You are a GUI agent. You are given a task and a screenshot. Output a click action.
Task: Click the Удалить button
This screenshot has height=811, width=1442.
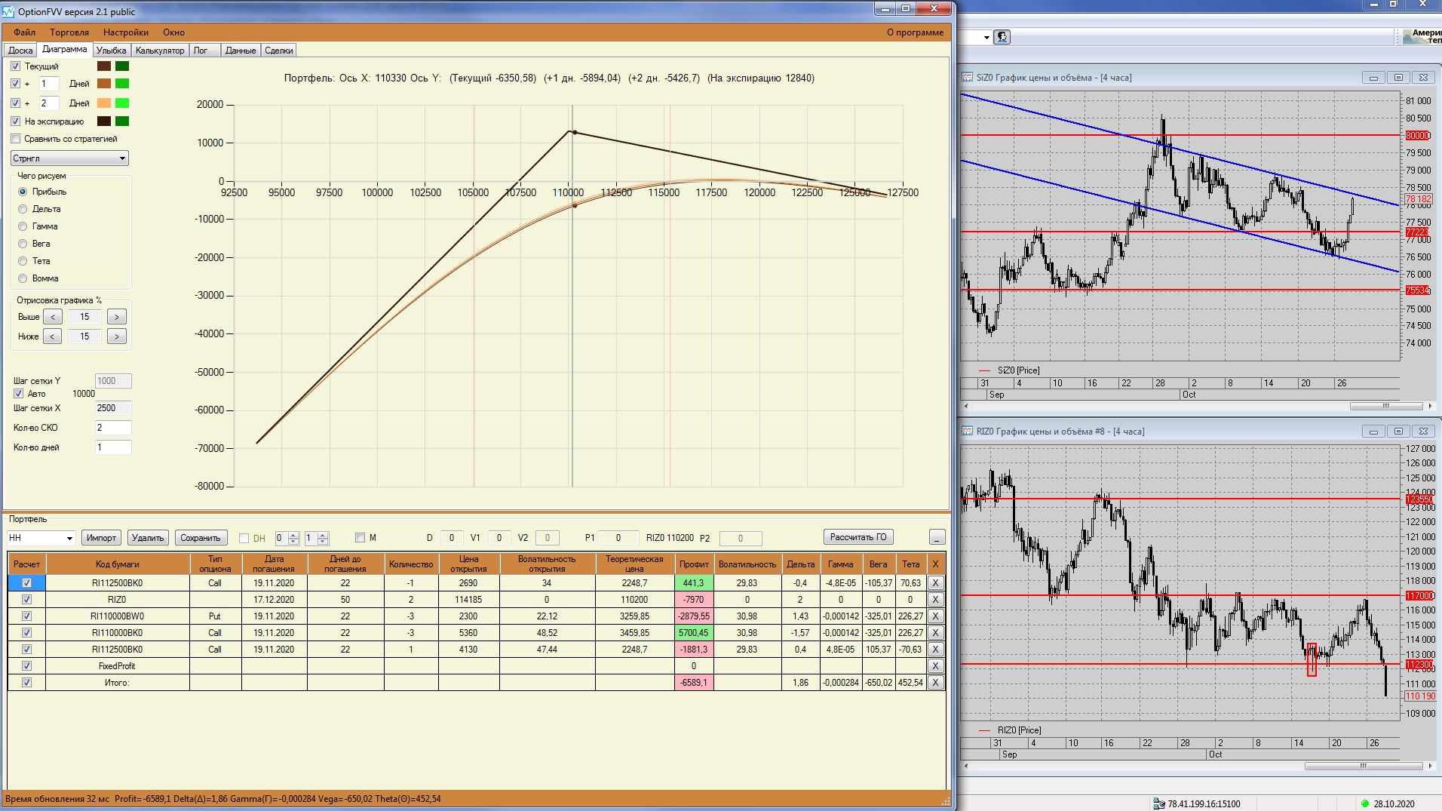[x=147, y=538]
